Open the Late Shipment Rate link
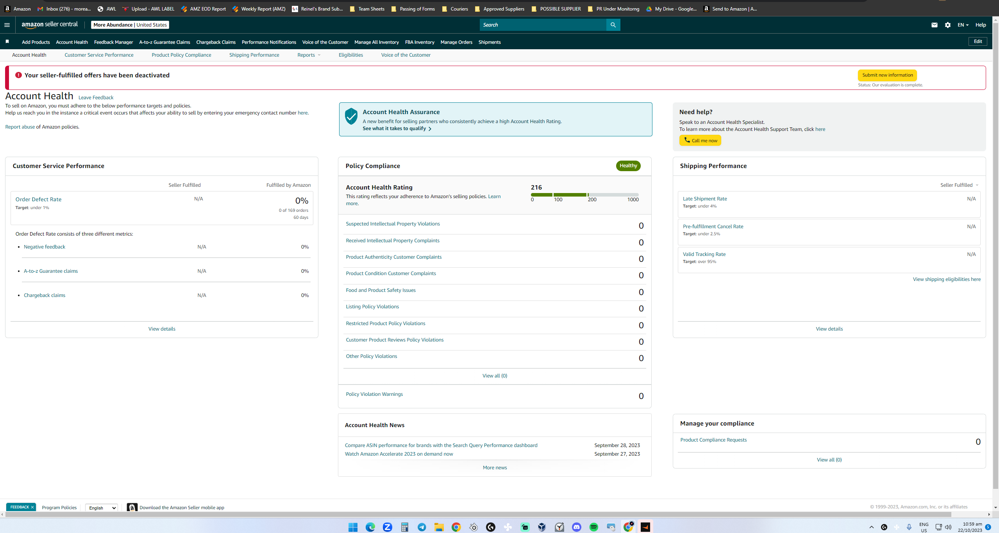Viewport: 999px width, 533px height. pos(704,199)
